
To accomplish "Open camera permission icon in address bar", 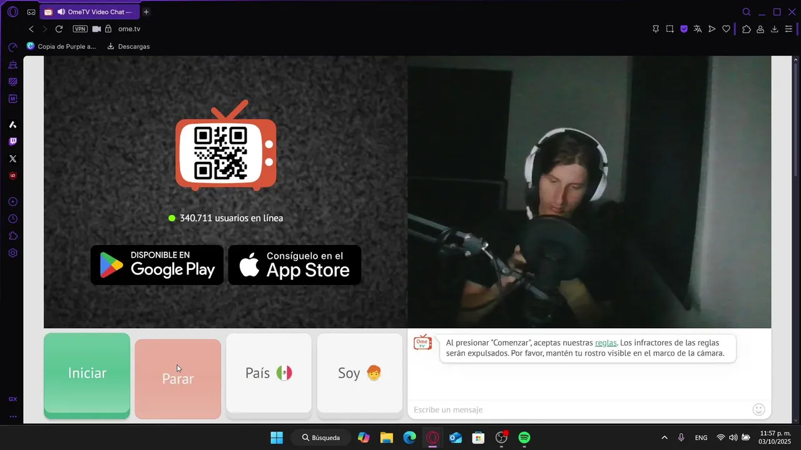I will point(96,29).
